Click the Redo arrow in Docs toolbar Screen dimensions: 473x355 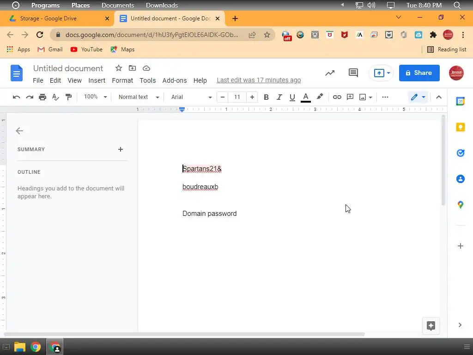[30, 97]
